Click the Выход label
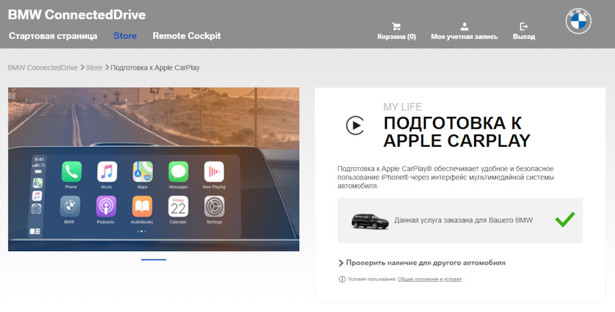Screen dimensions: 615x312 point(524,37)
